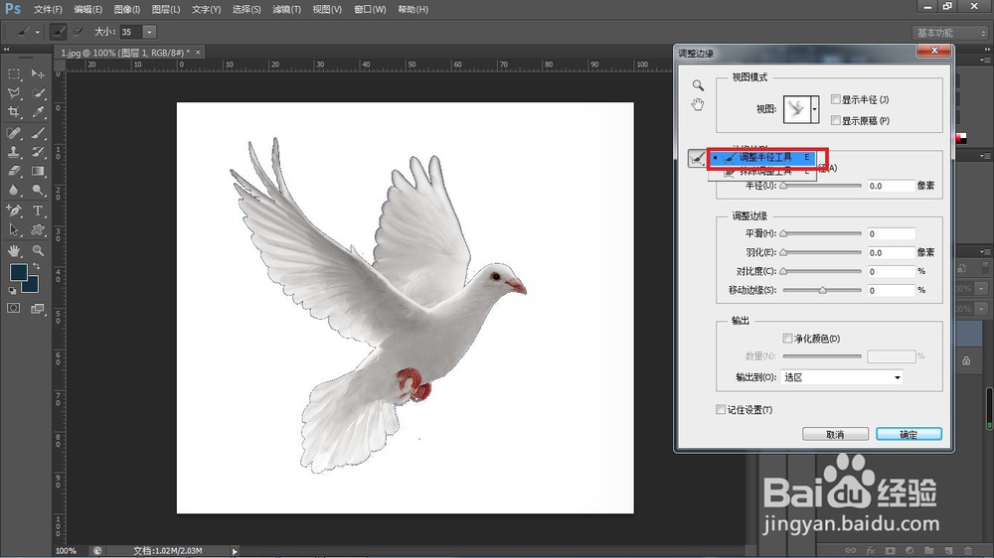Select the Gradient tool
Viewport: 994px width, 558px height.
tap(38, 171)
